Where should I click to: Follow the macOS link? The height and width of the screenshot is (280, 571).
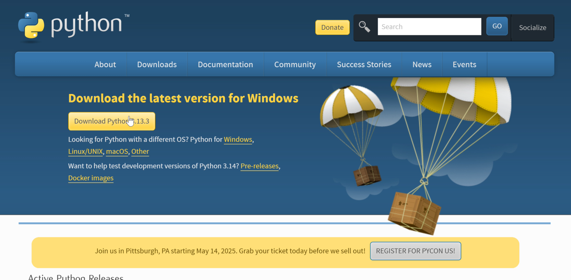coord(117,152)
